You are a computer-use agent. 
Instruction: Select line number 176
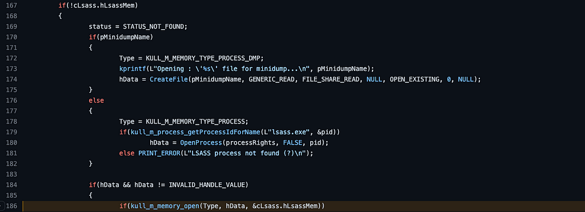click(x=12, y=101)
